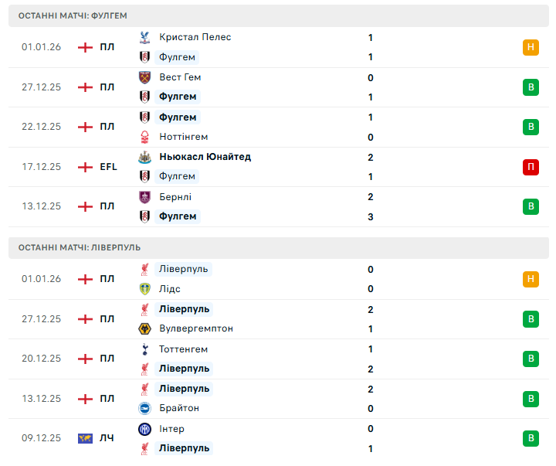Viewport: 556px width, 466px height.
Task: Click the Brighton club crest
Action: [x=144, y=408]
